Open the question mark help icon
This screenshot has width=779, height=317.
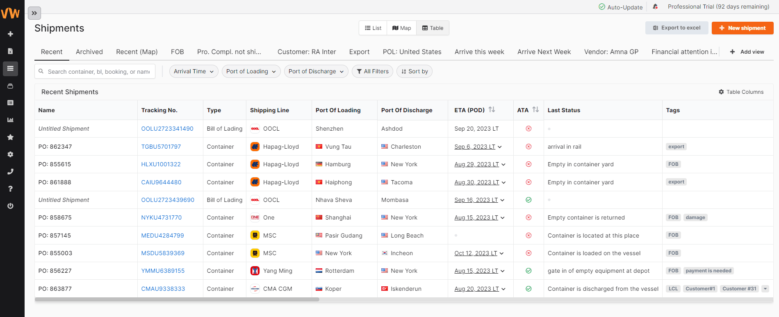11,189
